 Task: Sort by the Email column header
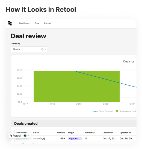tap(36, 133)
